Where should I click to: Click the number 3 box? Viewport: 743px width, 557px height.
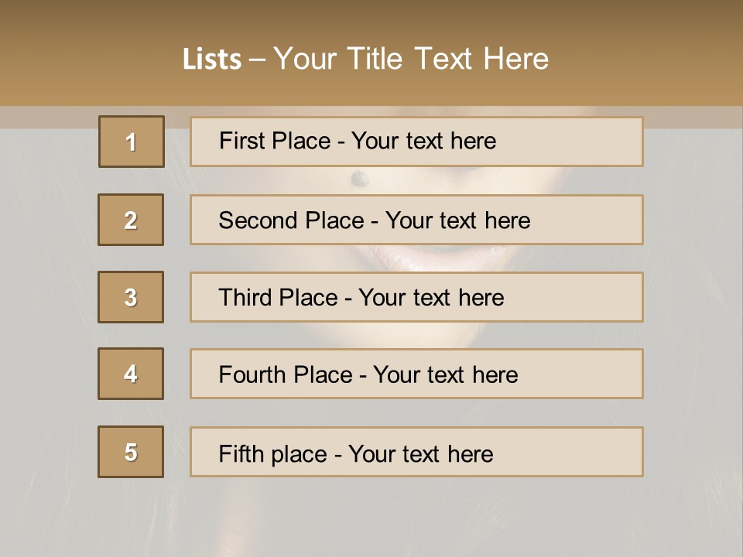pos(131,297)
